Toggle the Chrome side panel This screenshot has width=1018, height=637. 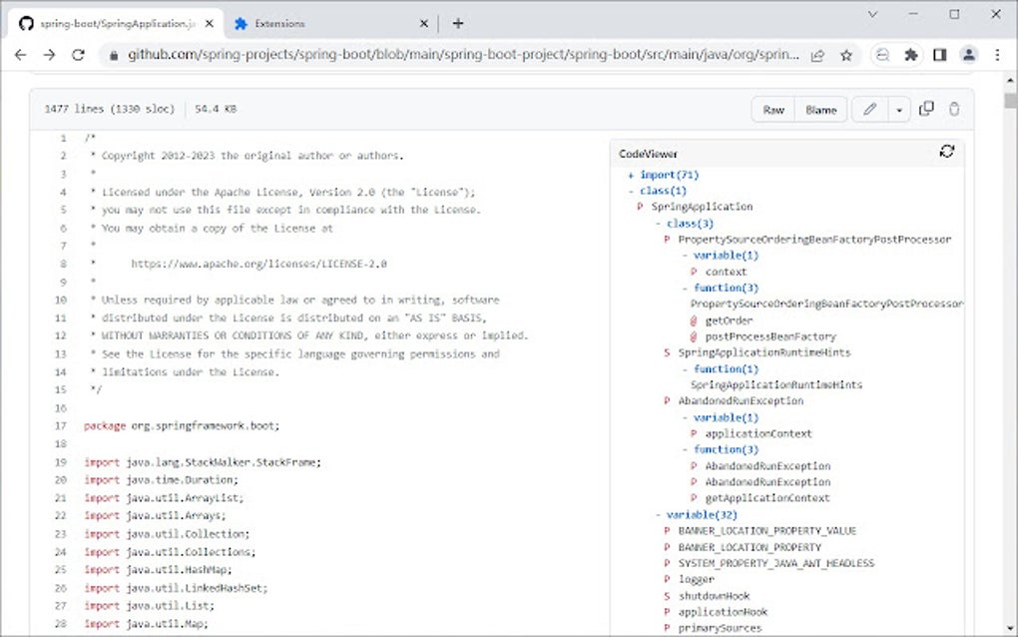pos(940,57)
